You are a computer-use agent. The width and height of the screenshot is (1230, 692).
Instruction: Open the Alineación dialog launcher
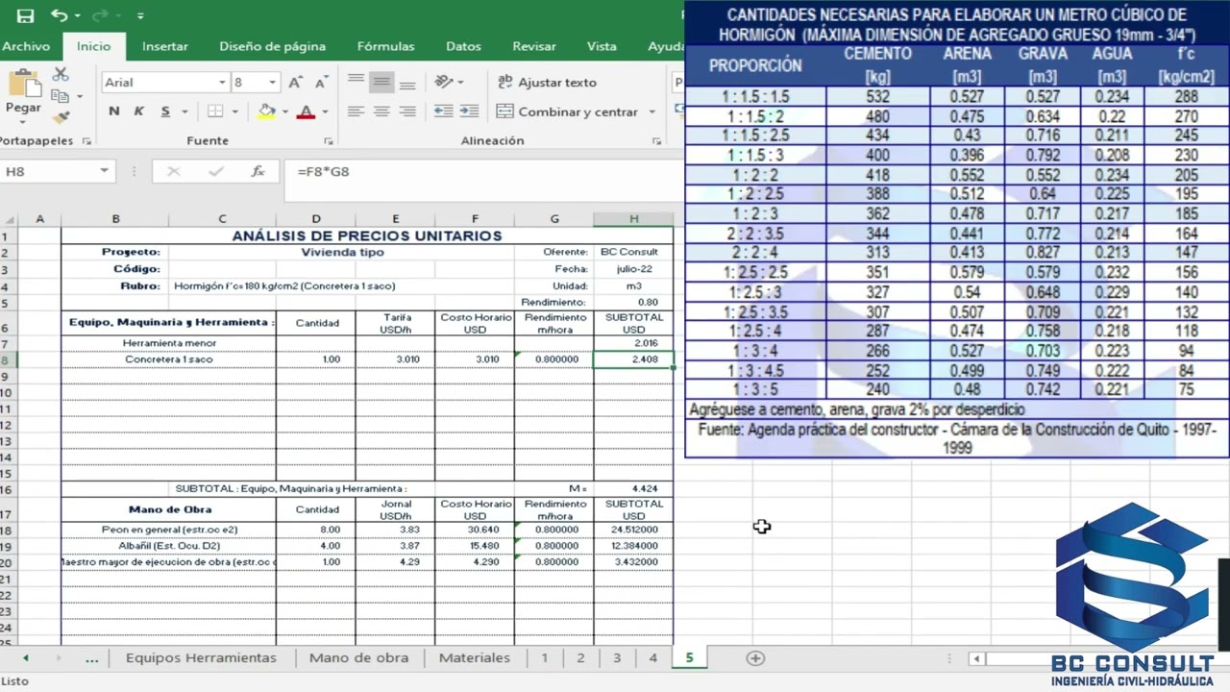[656, 141]
